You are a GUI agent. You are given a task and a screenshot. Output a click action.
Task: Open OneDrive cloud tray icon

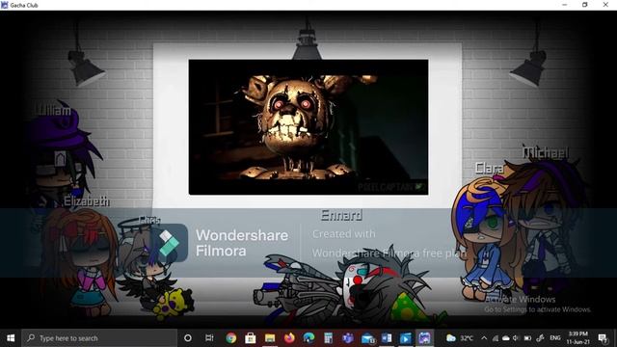505,338
